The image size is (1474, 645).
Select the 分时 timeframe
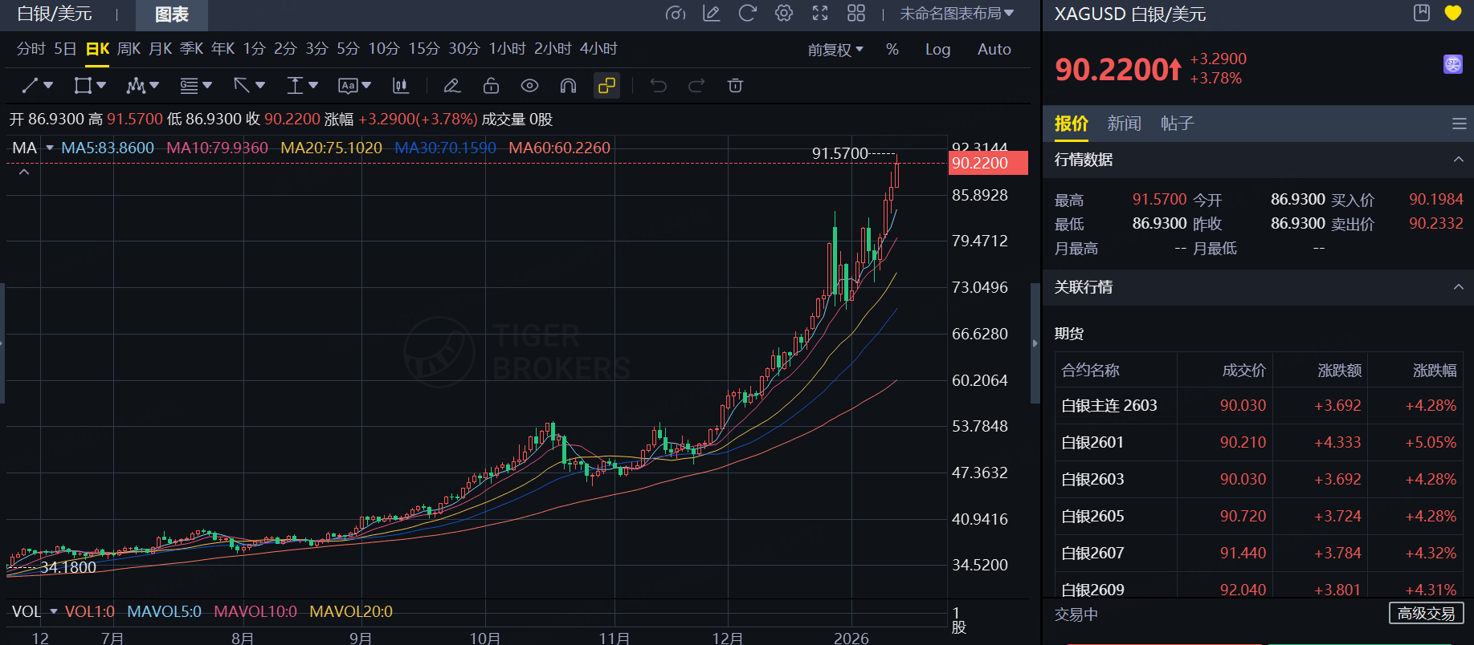31,49
